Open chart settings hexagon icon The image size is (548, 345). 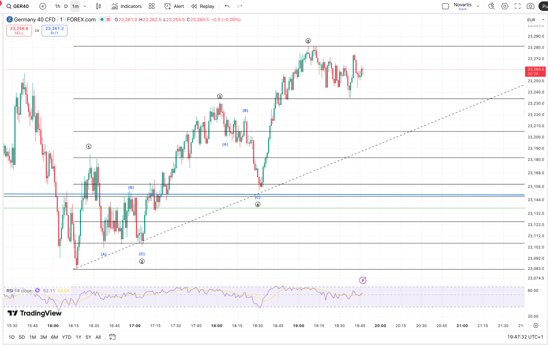coord(504,6)
